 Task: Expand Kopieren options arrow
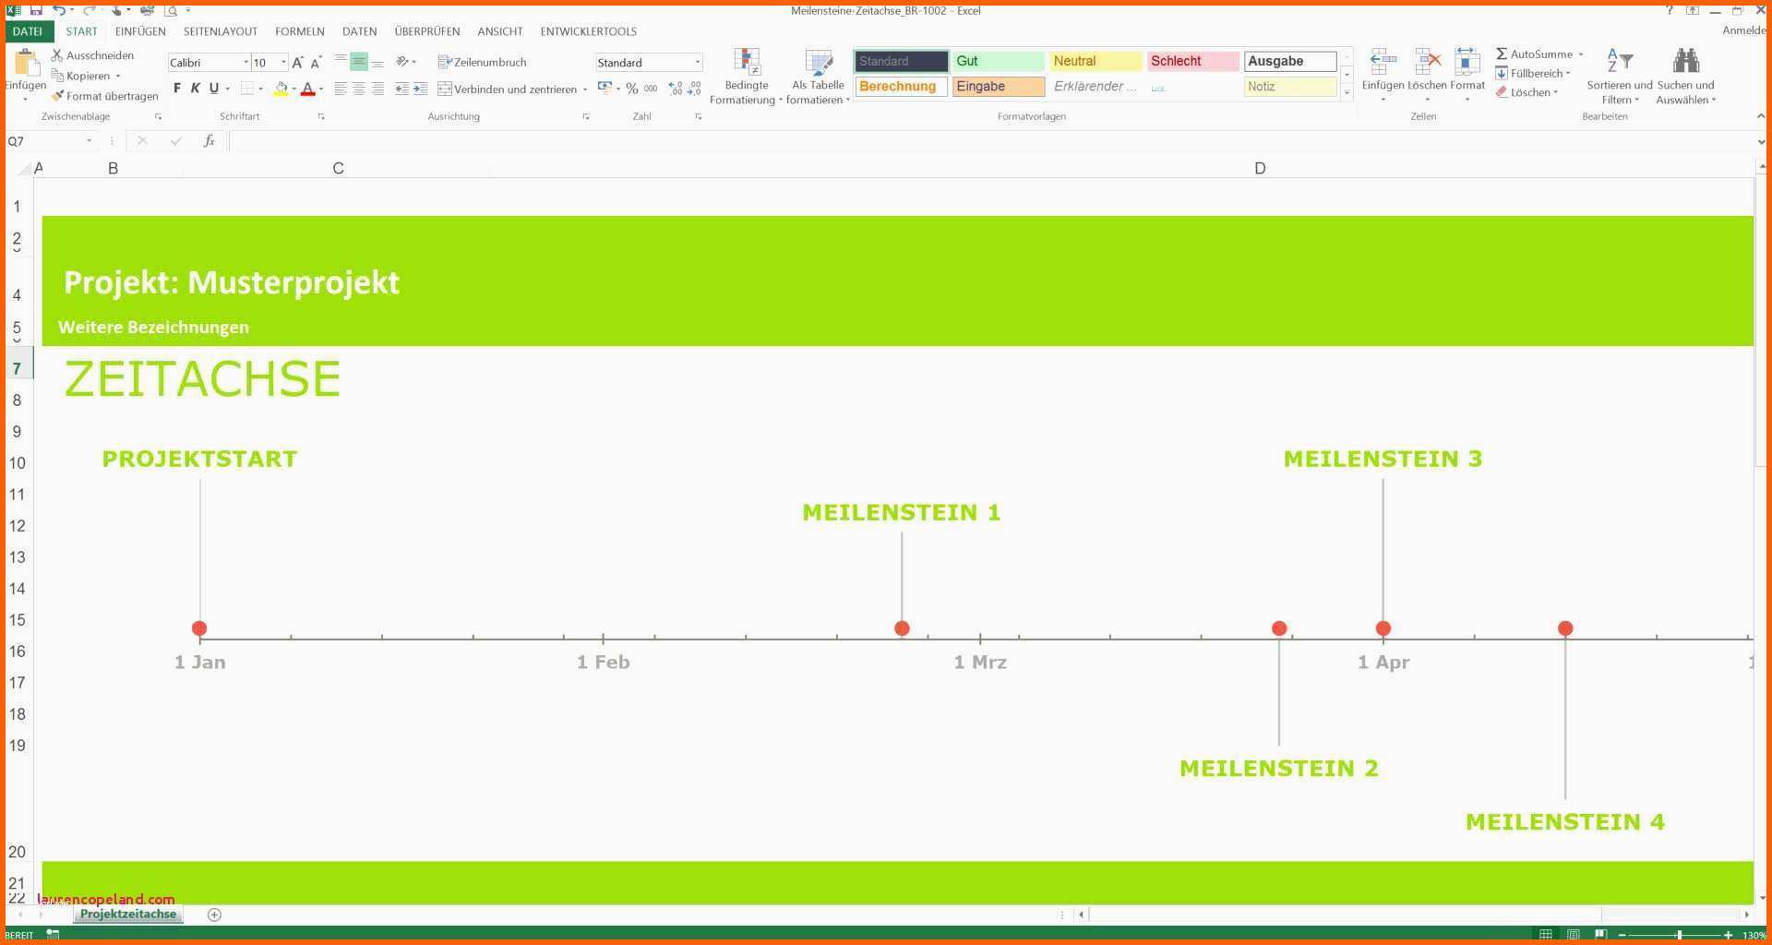[118, 76]
